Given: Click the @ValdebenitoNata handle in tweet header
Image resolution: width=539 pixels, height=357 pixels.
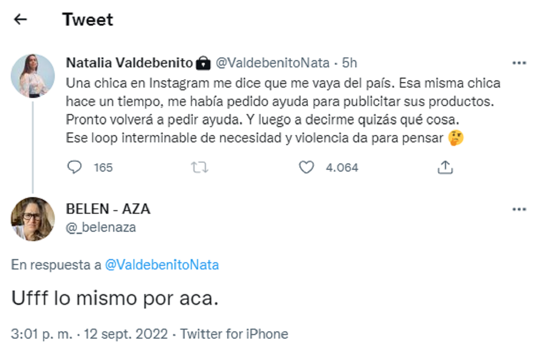Looking at the screenshot, I should pos(273,63).
